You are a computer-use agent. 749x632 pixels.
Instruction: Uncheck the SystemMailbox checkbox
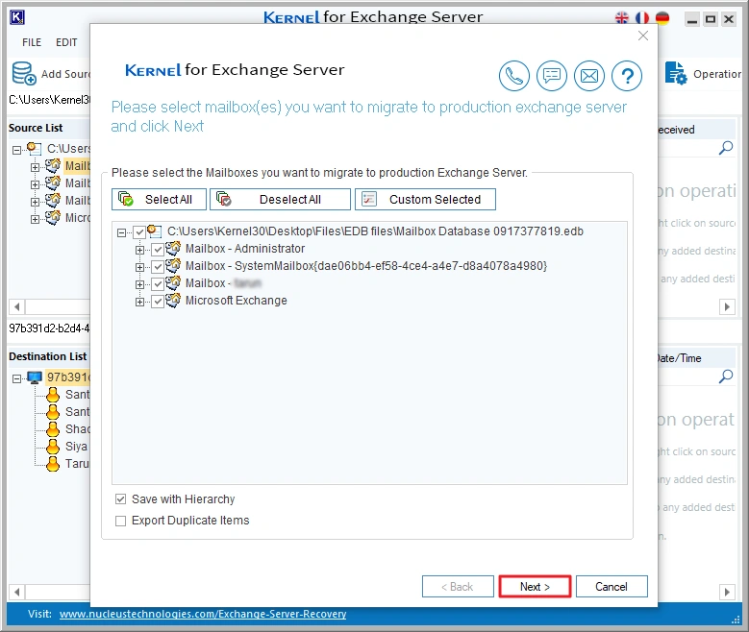coord(158,267)
